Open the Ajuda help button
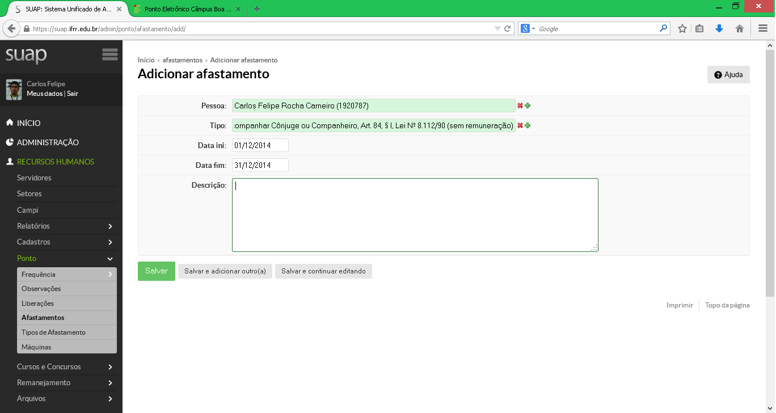The image size is (776, 413). pos(728,75)
